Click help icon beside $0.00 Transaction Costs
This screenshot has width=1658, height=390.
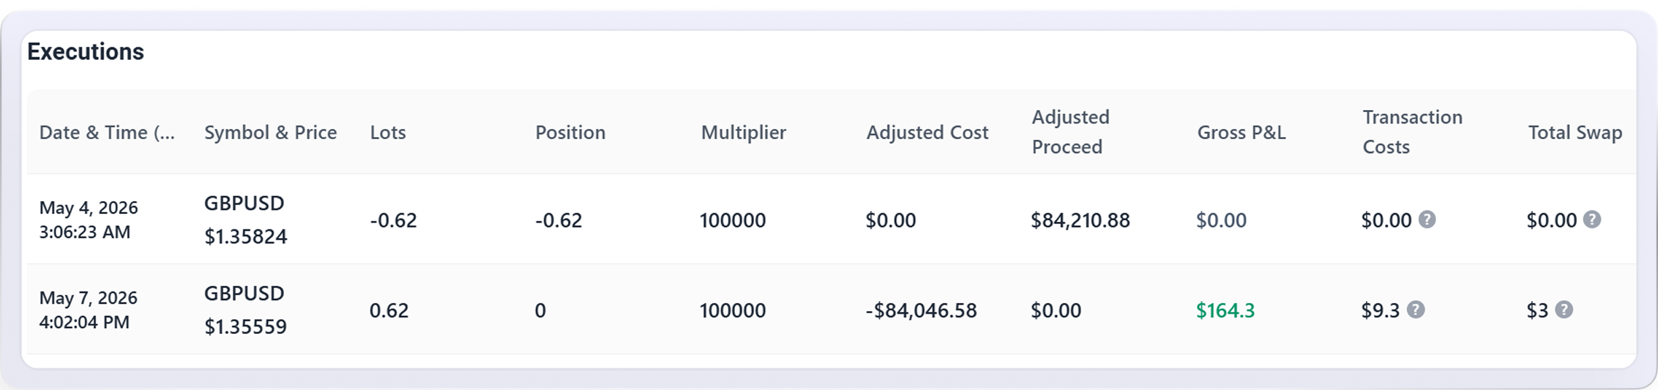tap(1427, 219)
